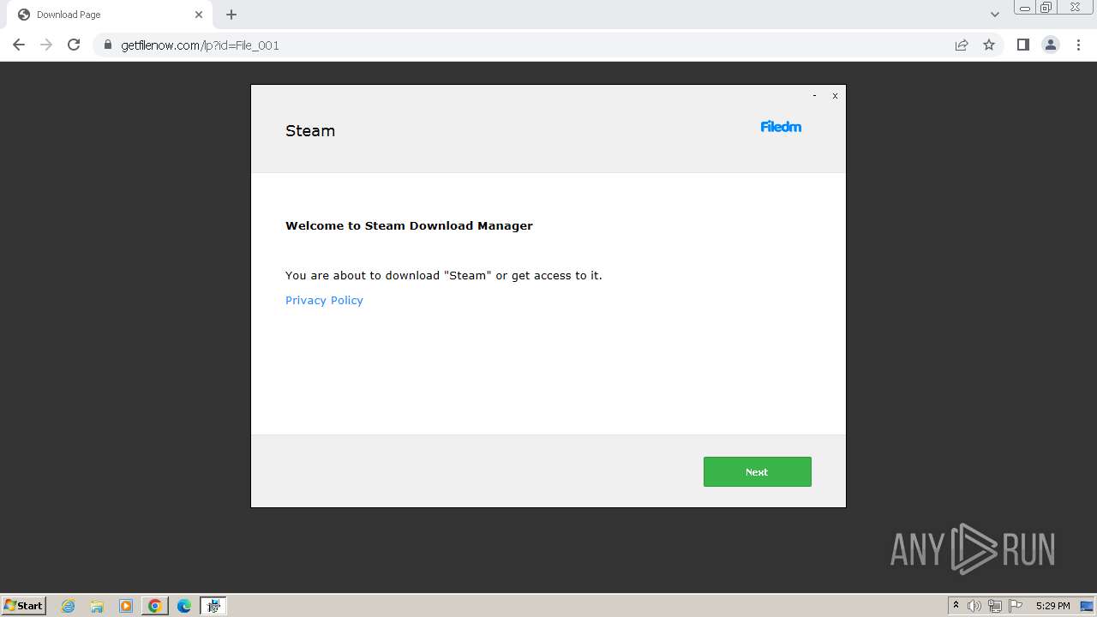Open Action Center flag icon
Viewport: 1097px width, 617px height.
[x=1016, y=606]
